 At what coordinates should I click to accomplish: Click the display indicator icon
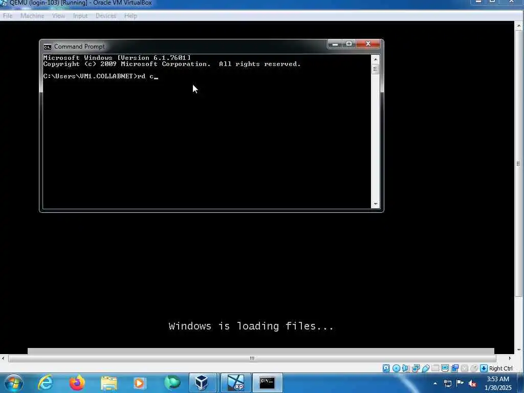click(x=445, y=368)
